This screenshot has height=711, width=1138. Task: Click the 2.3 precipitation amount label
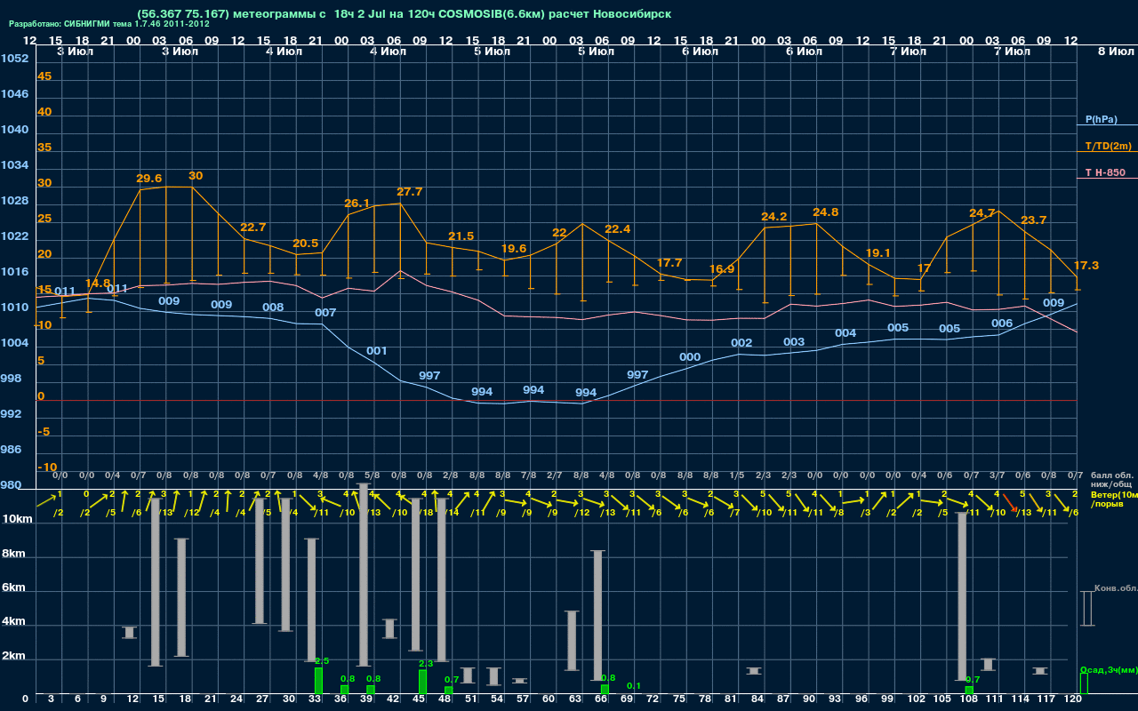tap(426, 664)
